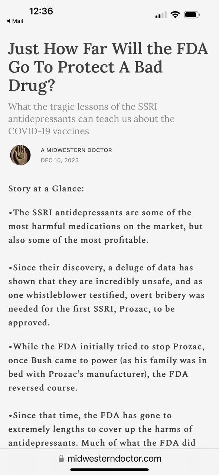Viewport: 219px width, 475px height.
Task: Open the A MIDWESTERN DOCTOR author link
Action: (76, 150)
